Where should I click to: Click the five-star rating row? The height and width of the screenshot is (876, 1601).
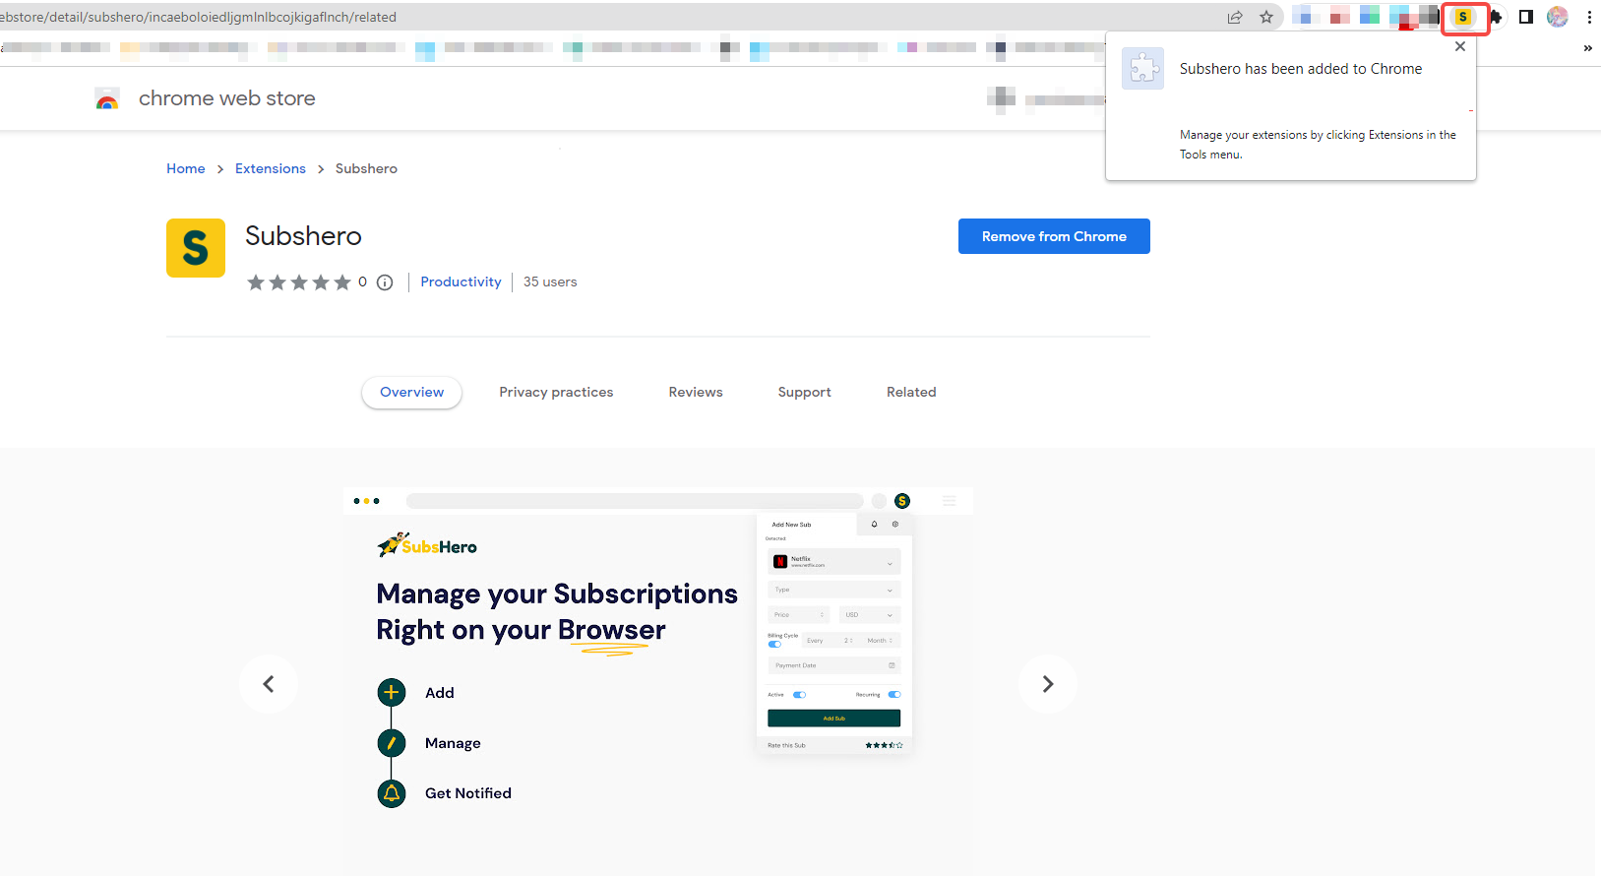pos(299,282)
